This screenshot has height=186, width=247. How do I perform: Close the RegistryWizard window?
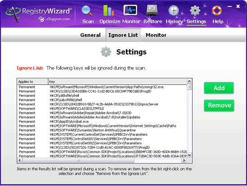point(238,6)
